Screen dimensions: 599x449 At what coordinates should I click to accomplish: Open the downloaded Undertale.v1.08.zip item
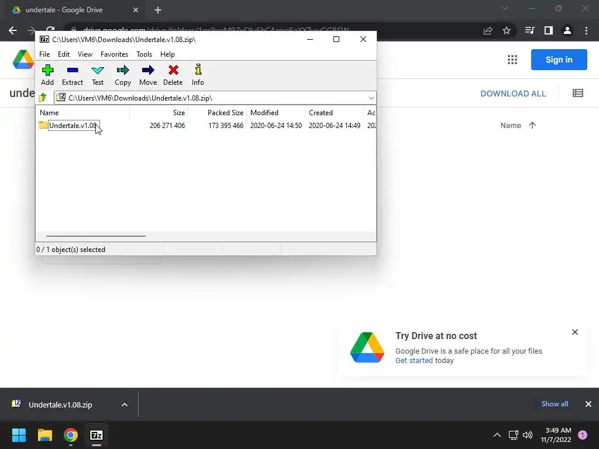(60, 405)
